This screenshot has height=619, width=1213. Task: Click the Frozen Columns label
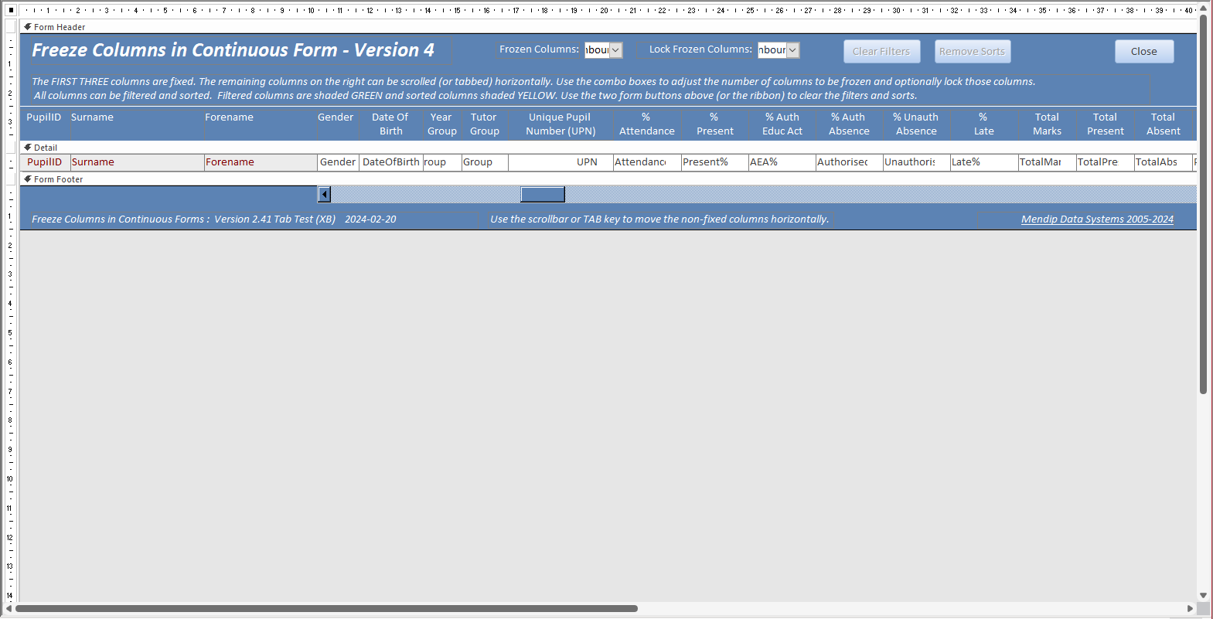click(x=539, y=49)
